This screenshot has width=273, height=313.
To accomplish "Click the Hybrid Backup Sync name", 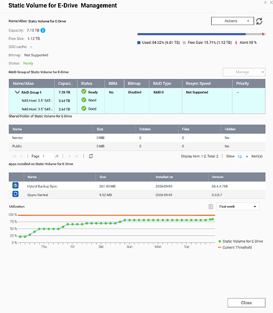I will pos(42,187).
